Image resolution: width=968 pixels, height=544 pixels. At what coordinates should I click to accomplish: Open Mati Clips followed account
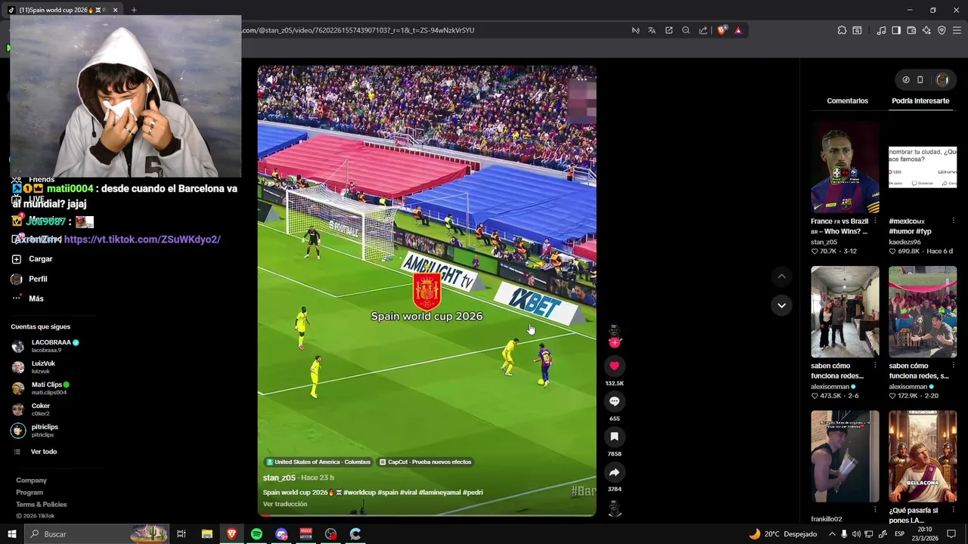coord(41,388)
